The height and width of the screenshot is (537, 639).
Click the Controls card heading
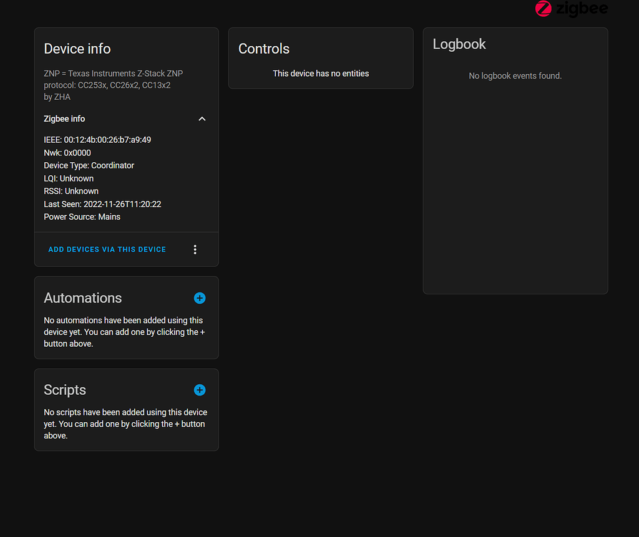pyautogui.click(x=264, y=49)
